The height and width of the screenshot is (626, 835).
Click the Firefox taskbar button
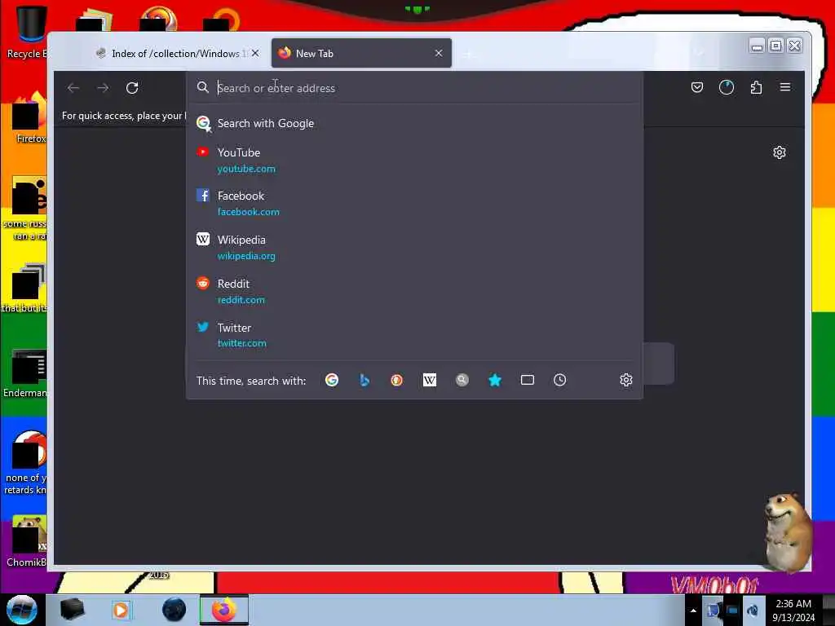(224, 610)
